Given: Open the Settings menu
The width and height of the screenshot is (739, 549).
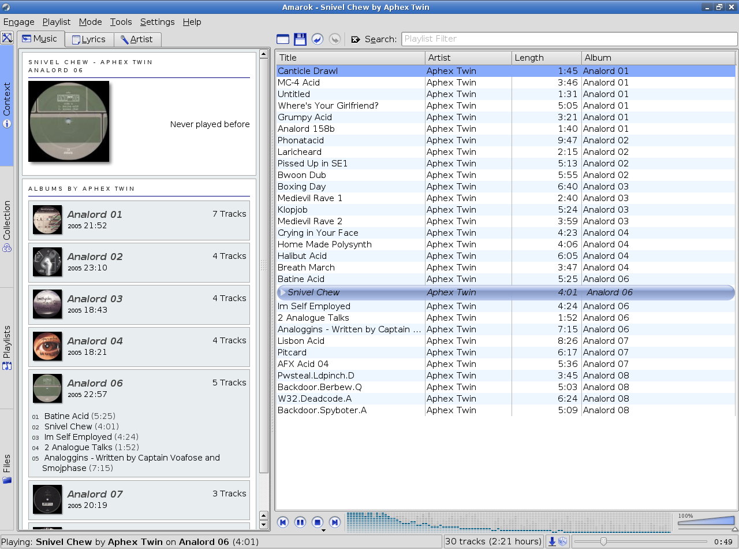Looking at the screenshot, I should [157, 22].
